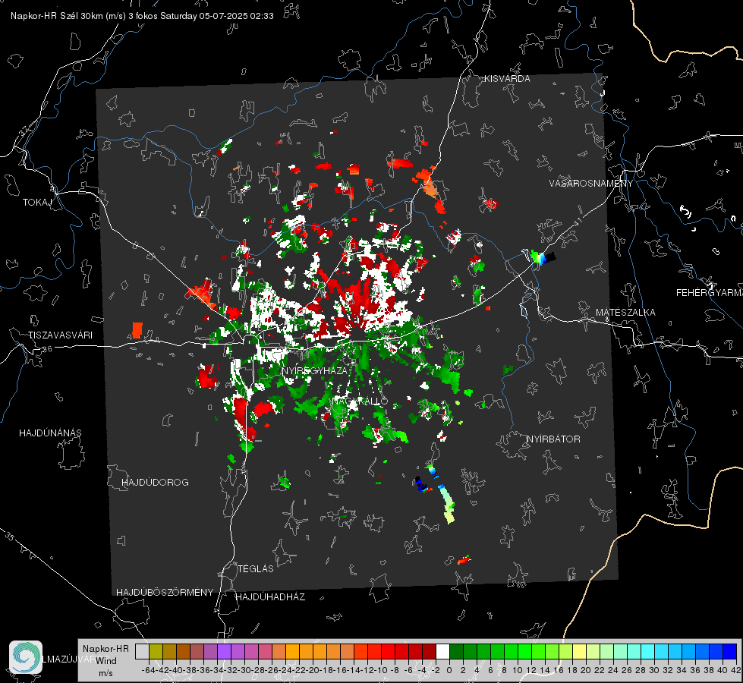Pick the gray swatch at legend start

pyautogui.click(x=142, y=651)
